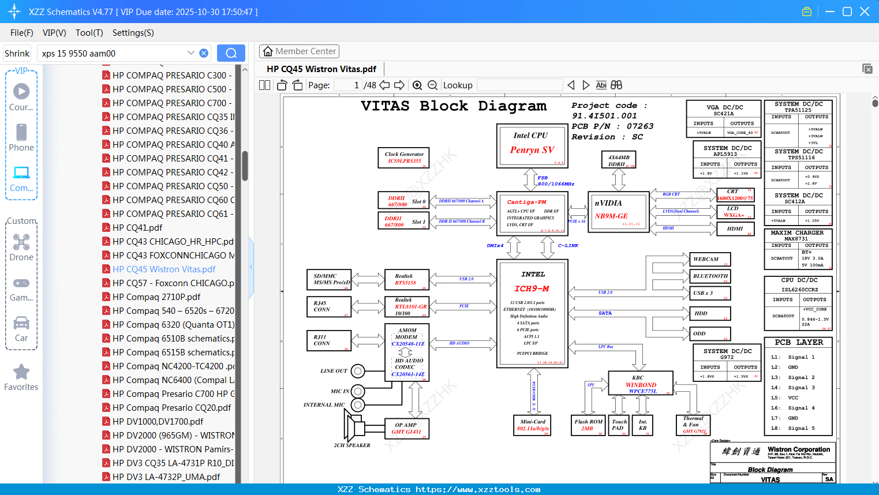This screenshot has height=495, width=879.
Task: Open HP CQ57 - Foxconn CHICAGO file
Action: coord(168,283)
